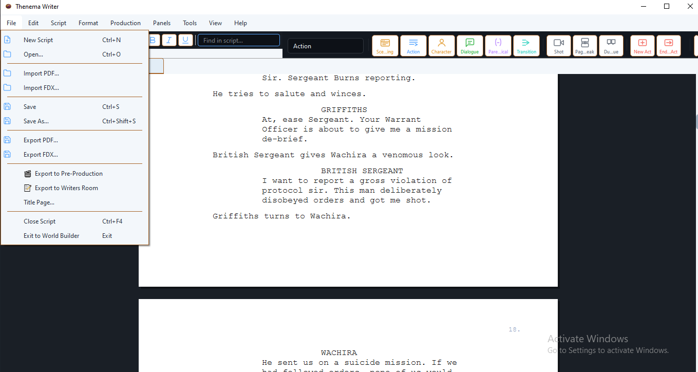The height and width of the screenshot is (372, 698).
Task: Add a Shot element
Action: coord(559,46)
